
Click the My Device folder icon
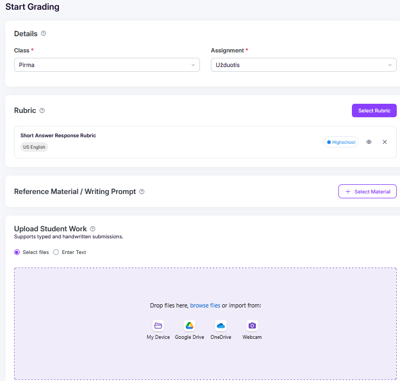click(x=158, y=326)
